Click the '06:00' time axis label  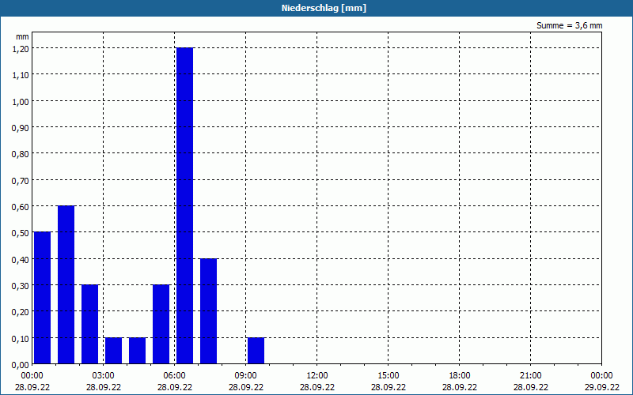tap(174, 376)
